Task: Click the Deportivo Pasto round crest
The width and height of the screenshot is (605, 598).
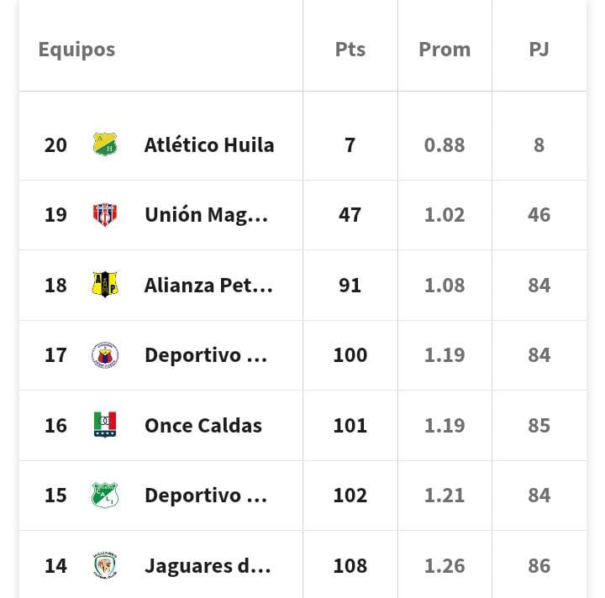Action: tap(105, 355)
